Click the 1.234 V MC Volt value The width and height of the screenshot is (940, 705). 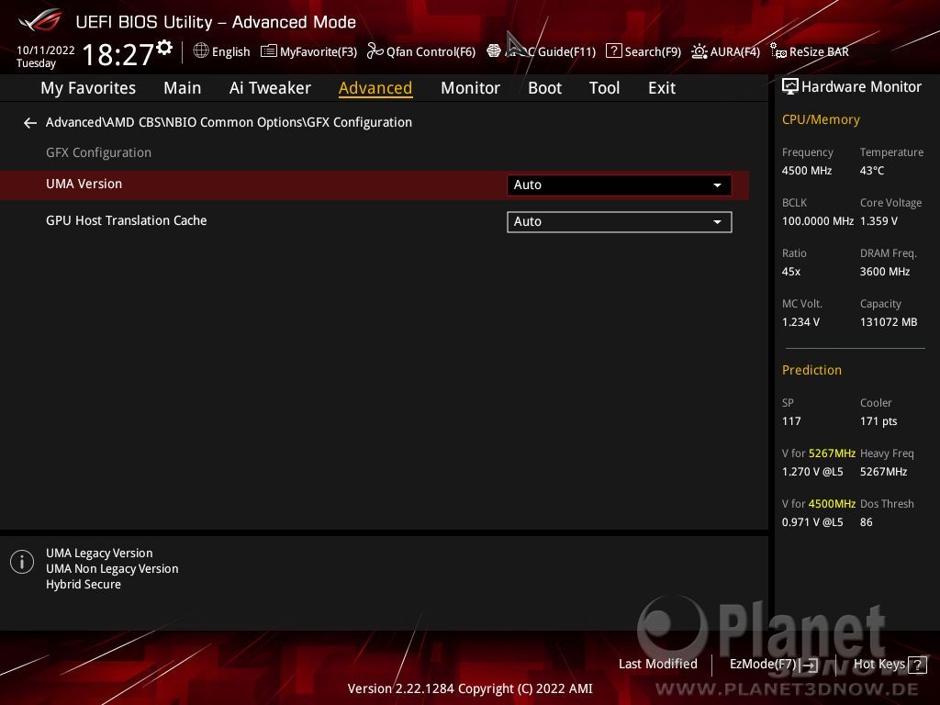[x=800, y=322]
